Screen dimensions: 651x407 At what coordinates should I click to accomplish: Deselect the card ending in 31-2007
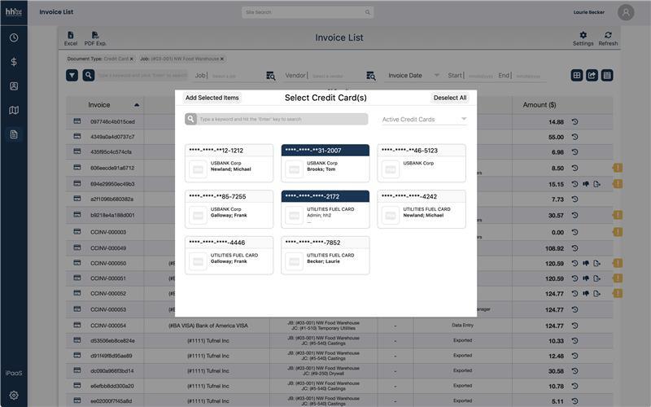click(325, 163)
